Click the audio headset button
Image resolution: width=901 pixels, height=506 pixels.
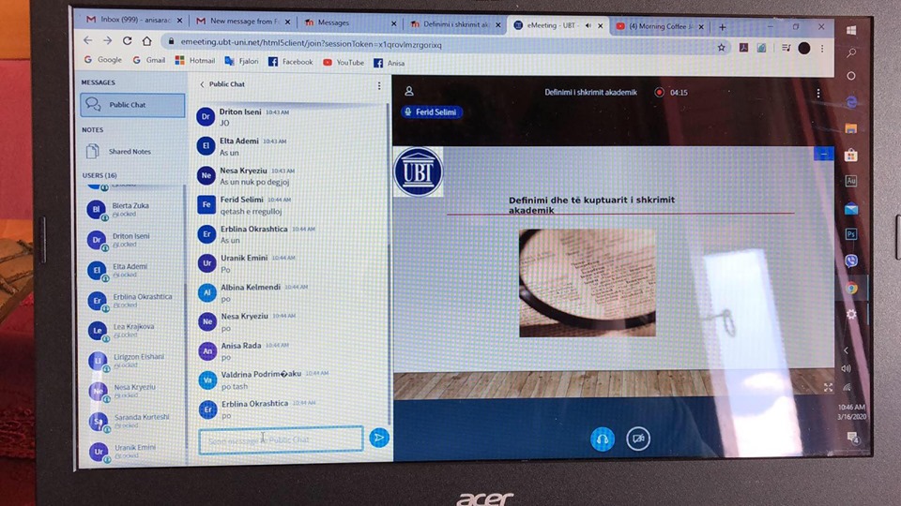point(602,438)
